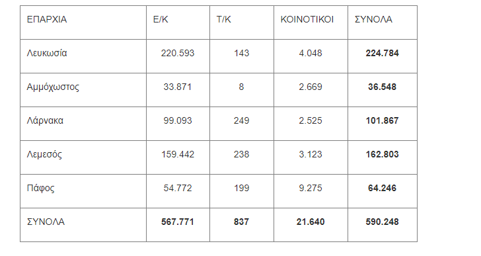
Task: Click the Αμμόχωστος row label
Action: coord(83,90)
